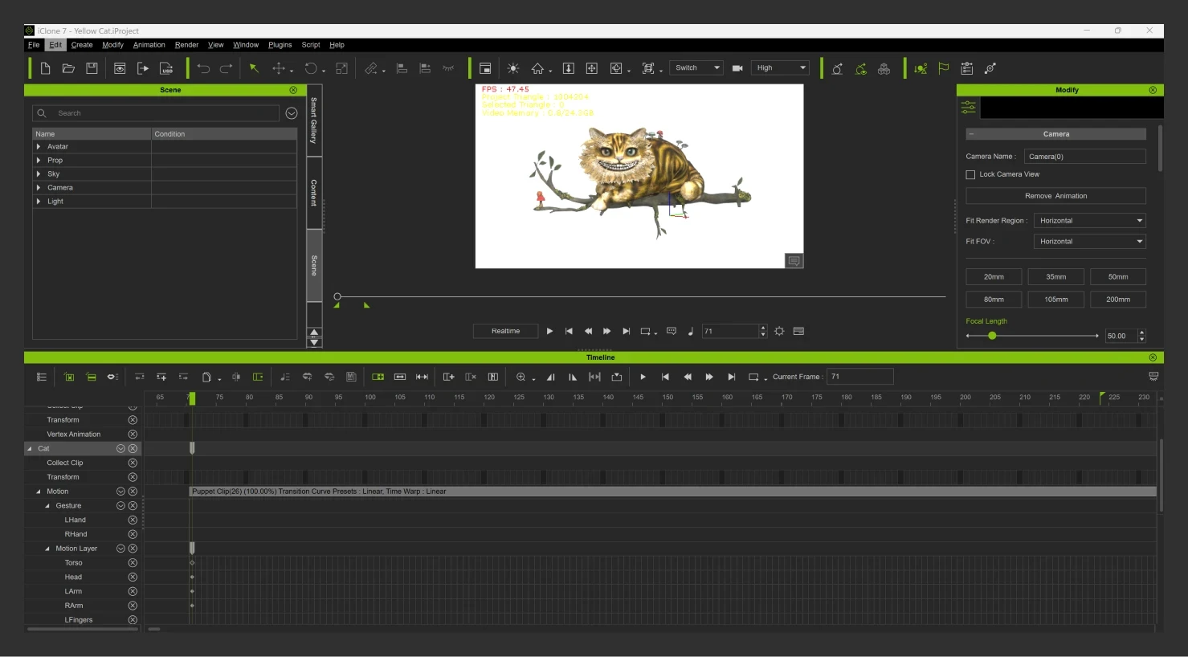Click the timeline zoom magnifier icon
This screenshot has height=657, width=1188.
(521, 377)
